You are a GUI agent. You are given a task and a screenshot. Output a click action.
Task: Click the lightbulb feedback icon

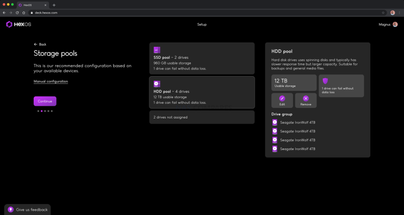pos(11,209)
